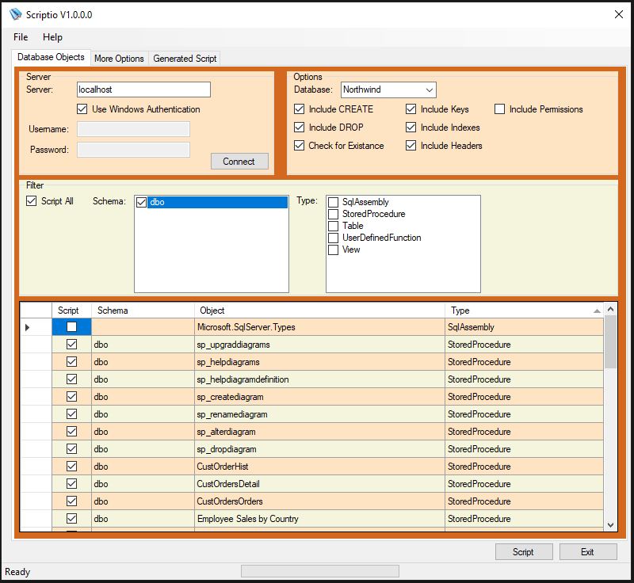Open the Help menu
Viewport: 634px width, 583px height.
(52, 37)
